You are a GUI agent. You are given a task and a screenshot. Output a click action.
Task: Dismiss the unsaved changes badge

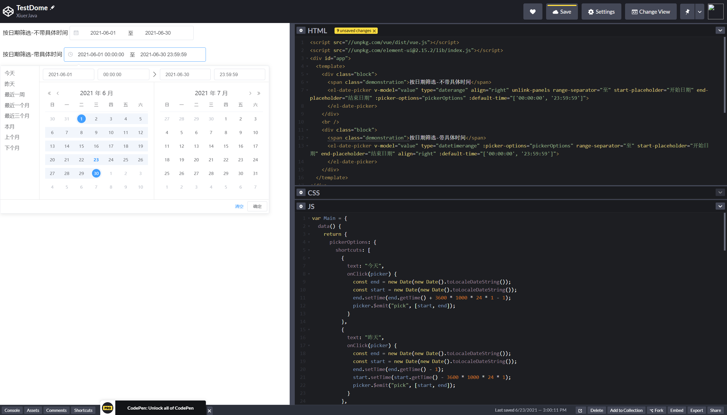pyautogui.click(x=374, y=31)
